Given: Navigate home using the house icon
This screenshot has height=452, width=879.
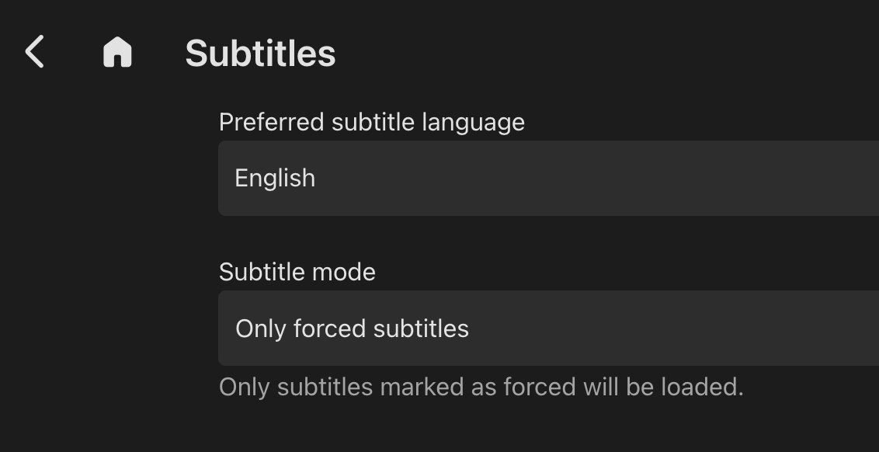Looking at the screenshot, I should pyautogui.click(x=117, y=53).
